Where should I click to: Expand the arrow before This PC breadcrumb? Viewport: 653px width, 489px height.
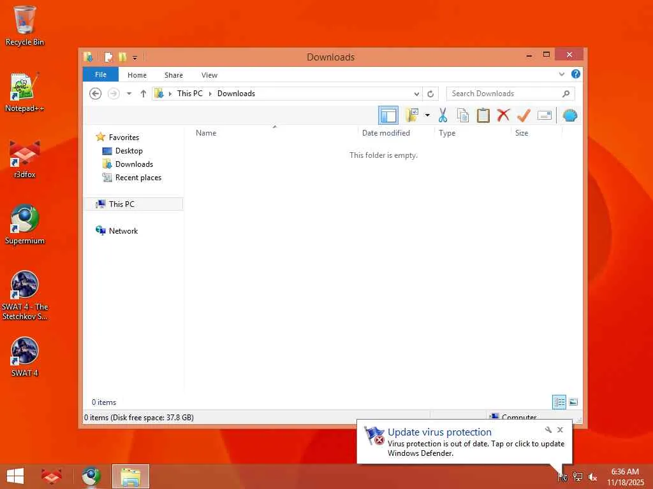170,94
